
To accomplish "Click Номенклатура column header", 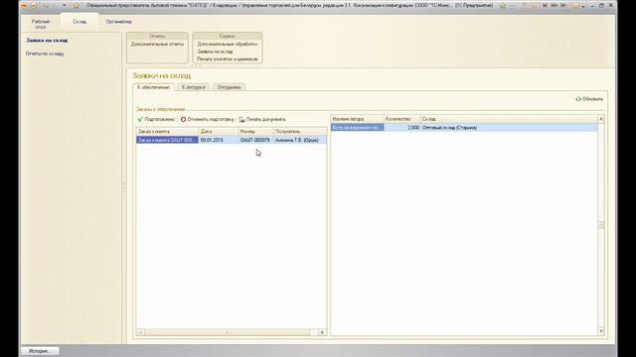I will [x=358, y=119].
